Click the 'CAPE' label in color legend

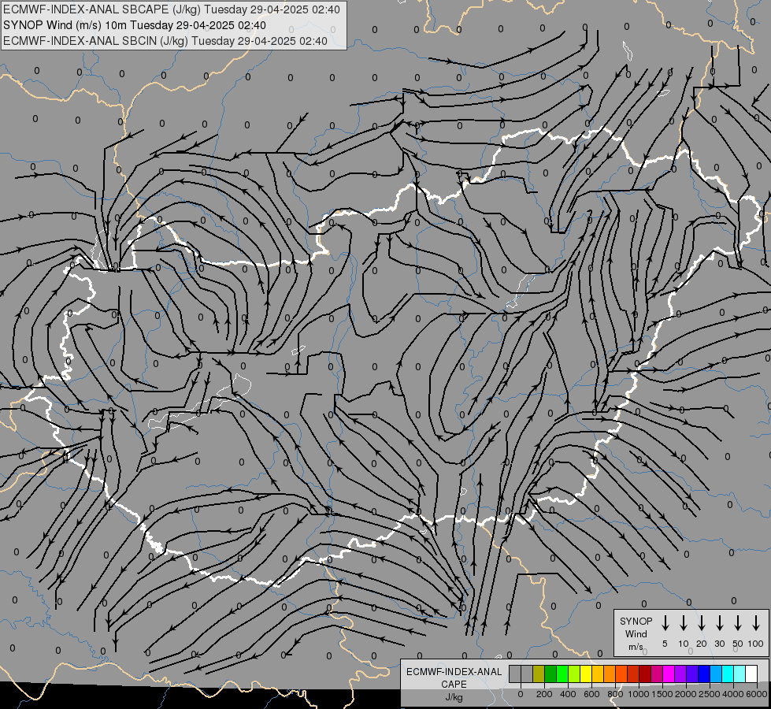point(454,685)
